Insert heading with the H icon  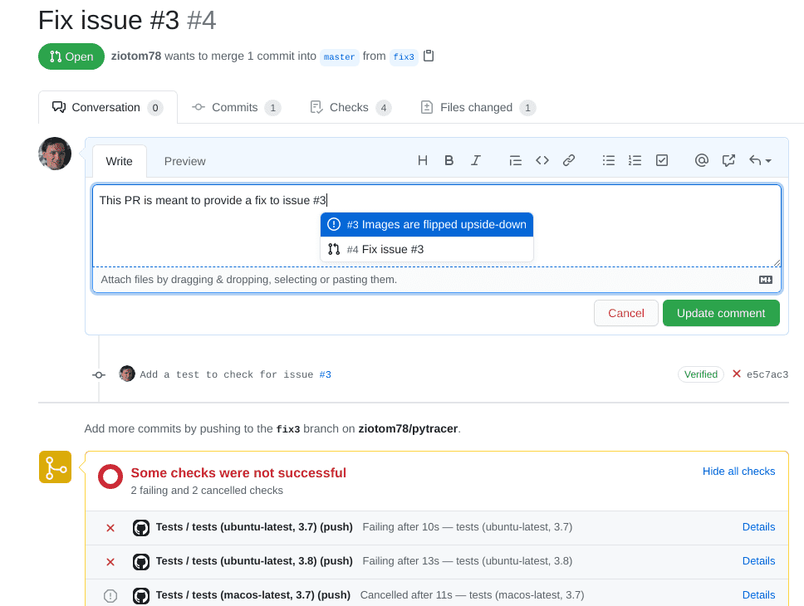423,161
